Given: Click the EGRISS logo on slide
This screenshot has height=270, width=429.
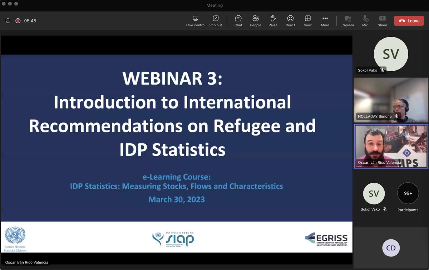Looking at the screenshot, I should pos(326,239).
